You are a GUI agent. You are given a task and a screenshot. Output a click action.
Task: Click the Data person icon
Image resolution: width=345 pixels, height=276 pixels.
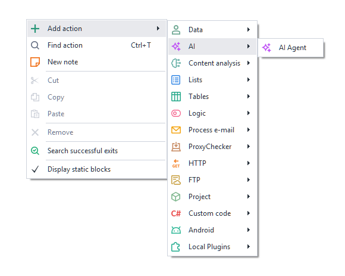pyautogui.click(x=176, y=30)
